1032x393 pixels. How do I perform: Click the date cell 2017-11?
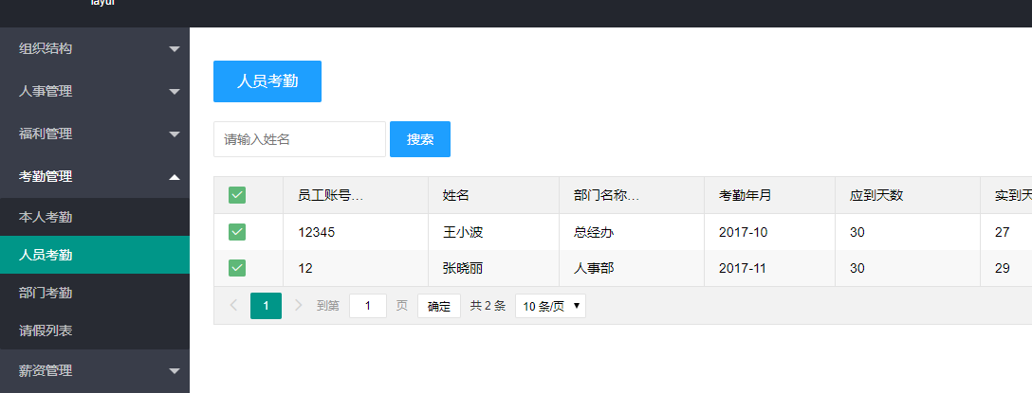(770, 268)
